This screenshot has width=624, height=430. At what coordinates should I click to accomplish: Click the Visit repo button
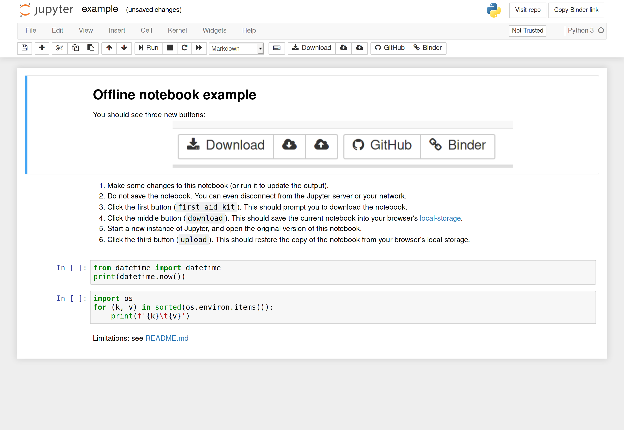point(528,10)
